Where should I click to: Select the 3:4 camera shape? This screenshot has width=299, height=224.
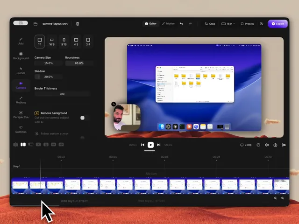point(88,42)
